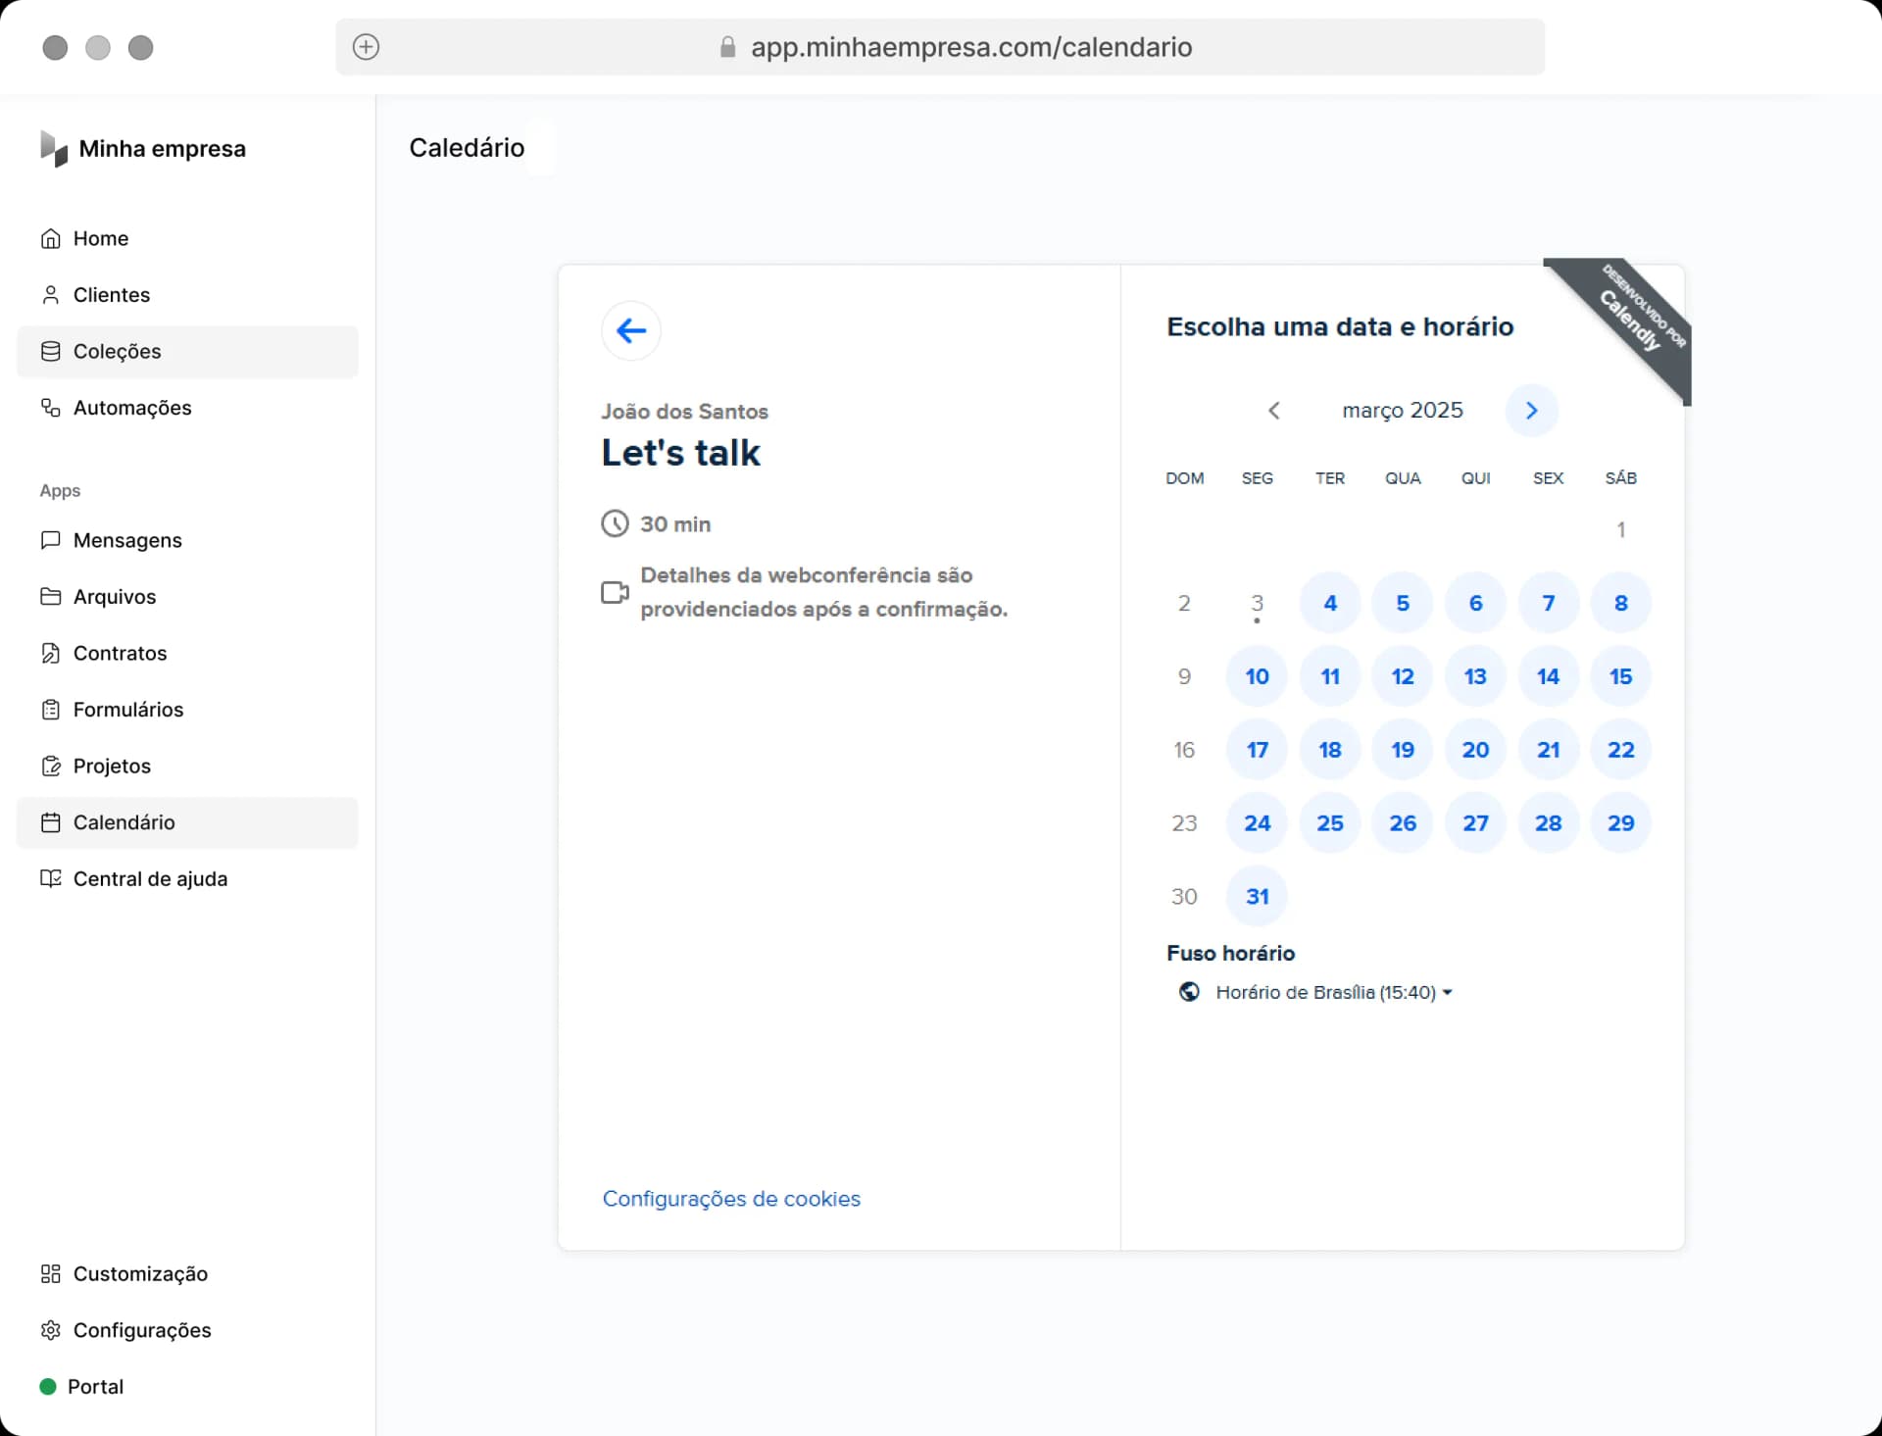Go to next month with the right arrow
This screenshot has width=1882, height=1436.
pyautogui.click(x=1531, y=411)
